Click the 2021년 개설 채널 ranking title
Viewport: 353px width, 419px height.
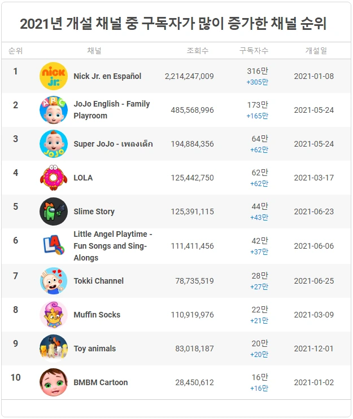coord(173,23)
